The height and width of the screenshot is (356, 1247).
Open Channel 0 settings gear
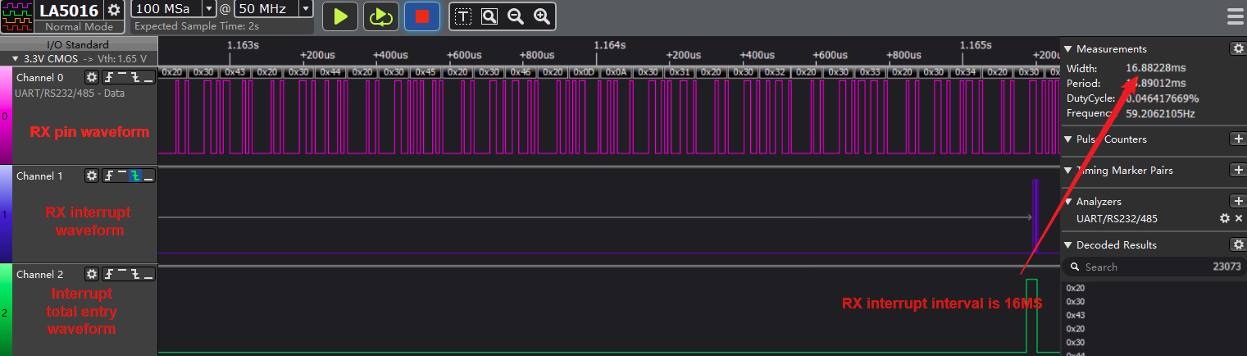92,77
